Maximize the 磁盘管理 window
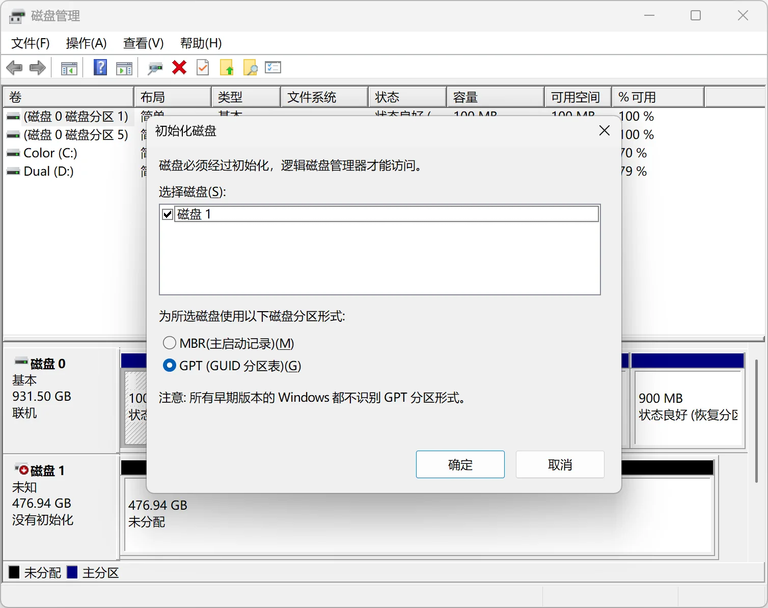768x608 pixels. pos(696,16)
